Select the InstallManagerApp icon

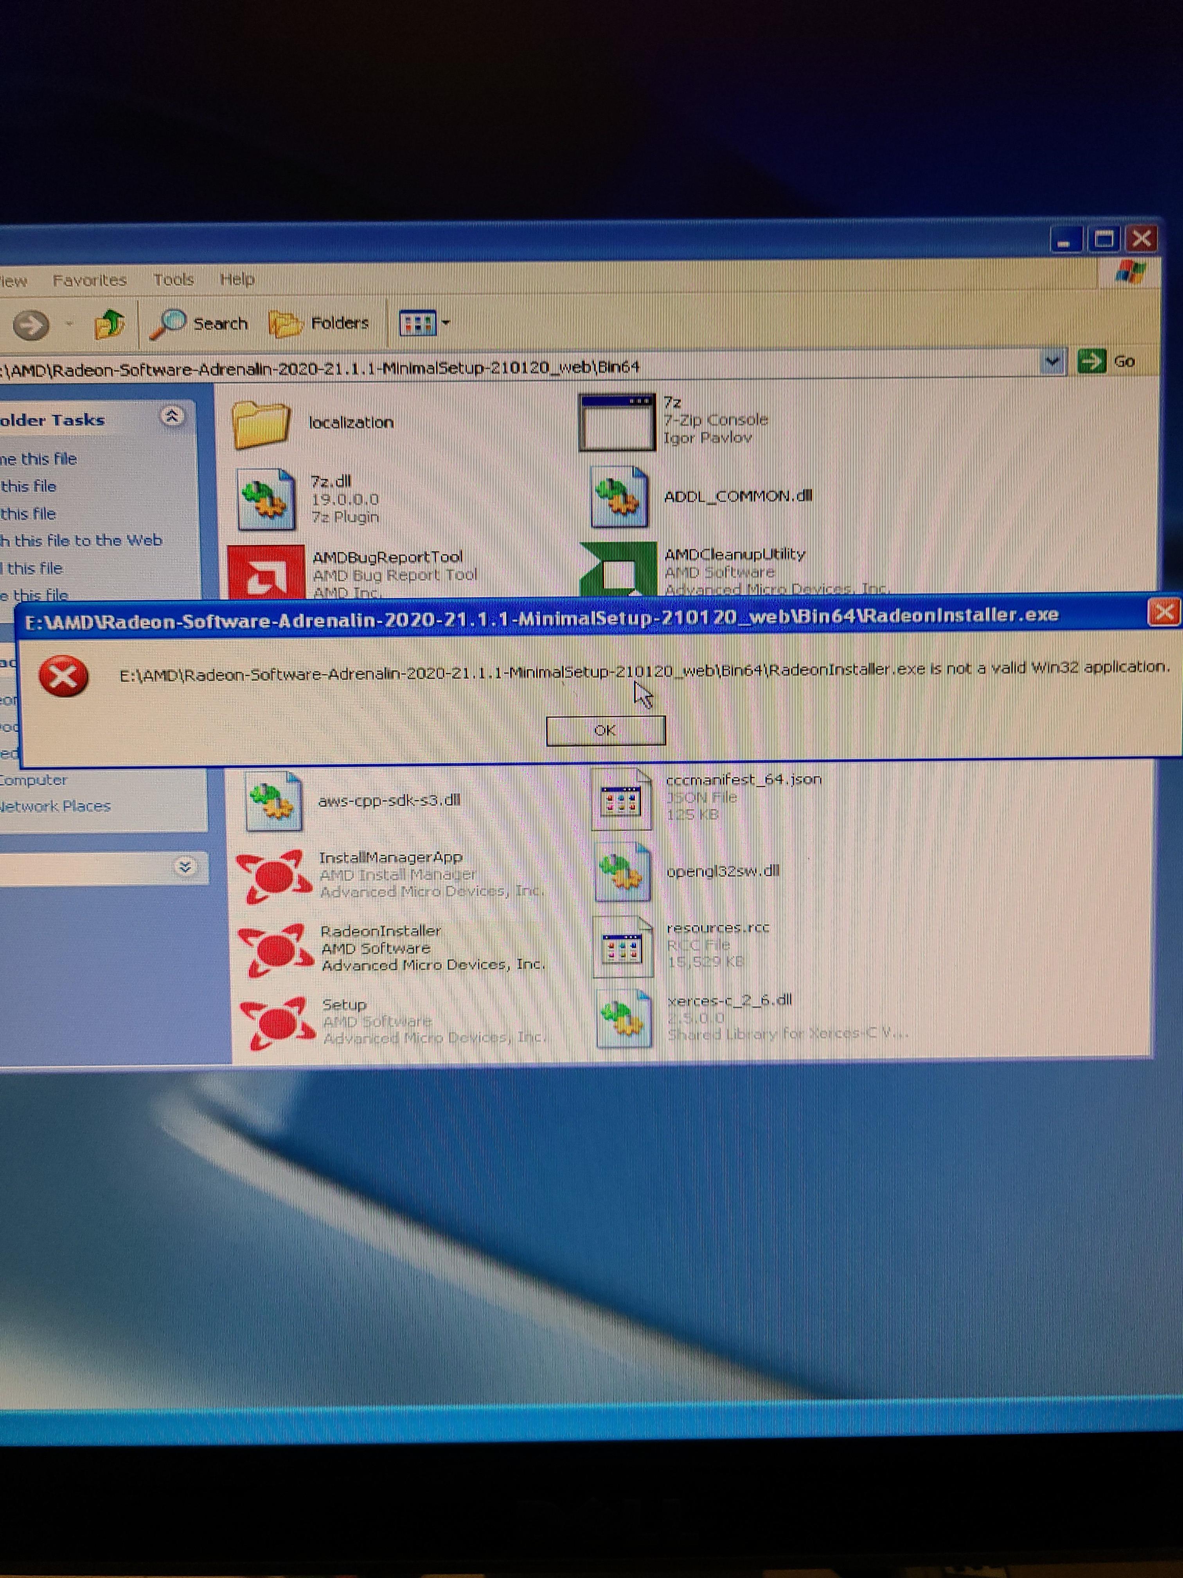[275, 876]
